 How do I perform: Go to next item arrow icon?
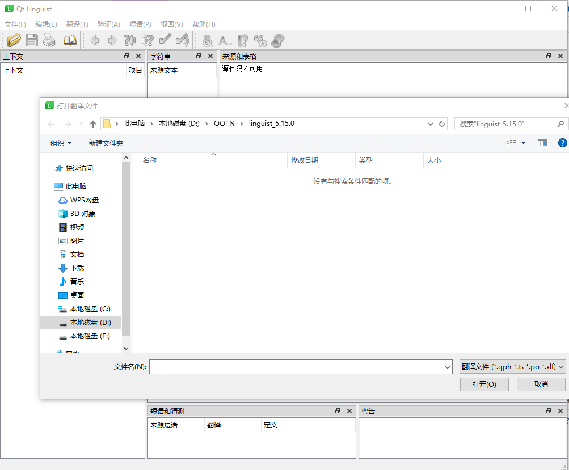(112, 40)
